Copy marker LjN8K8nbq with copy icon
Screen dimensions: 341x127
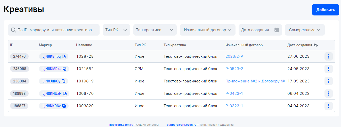click(64, 56)
